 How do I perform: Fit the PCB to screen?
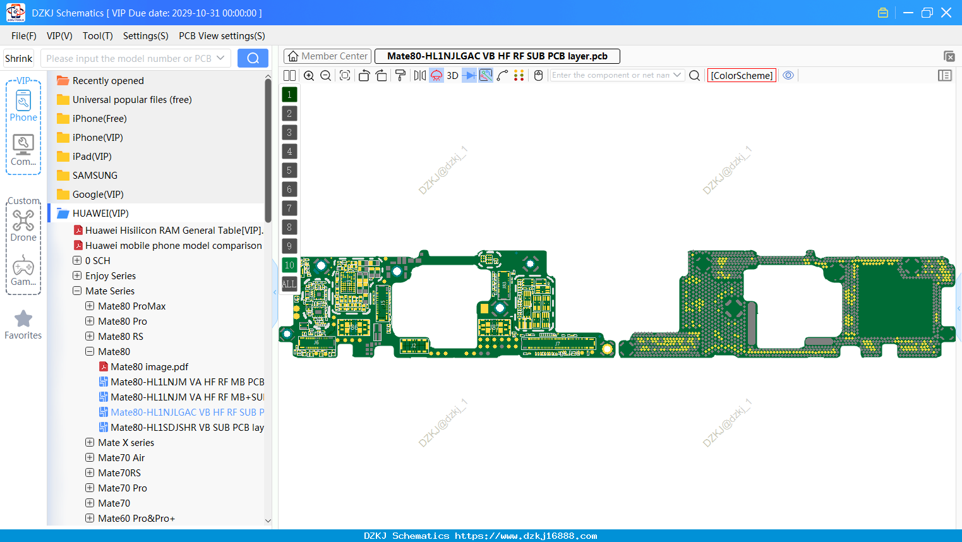click(345, 75)
